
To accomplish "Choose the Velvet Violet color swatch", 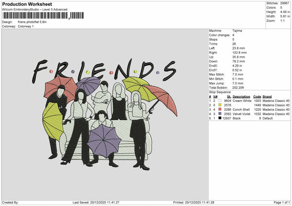I will [220, 114].
